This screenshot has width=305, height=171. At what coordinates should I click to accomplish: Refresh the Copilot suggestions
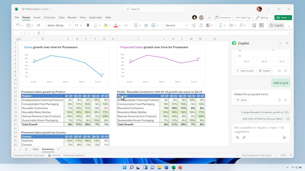pyautogui.click(x=288, y=119)
